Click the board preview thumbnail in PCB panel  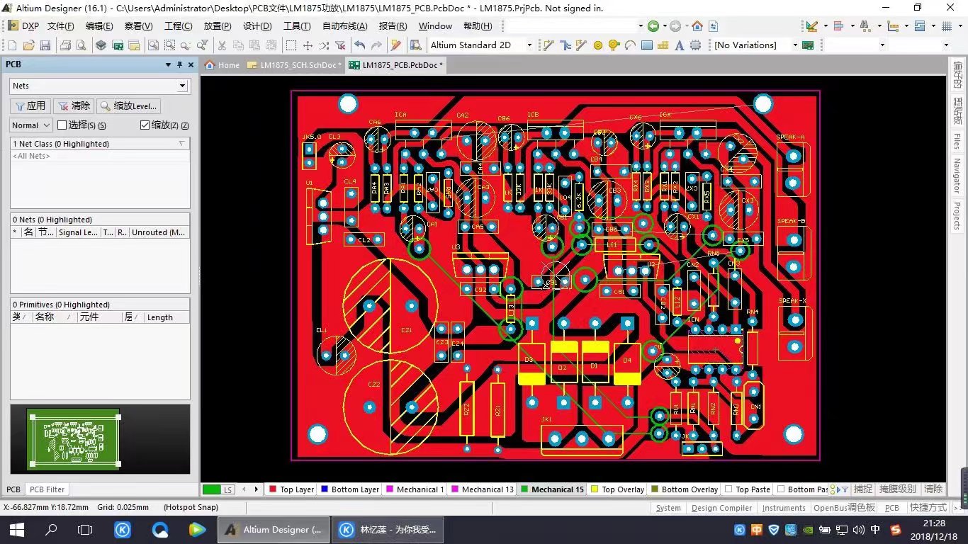[x=74, y=439]
